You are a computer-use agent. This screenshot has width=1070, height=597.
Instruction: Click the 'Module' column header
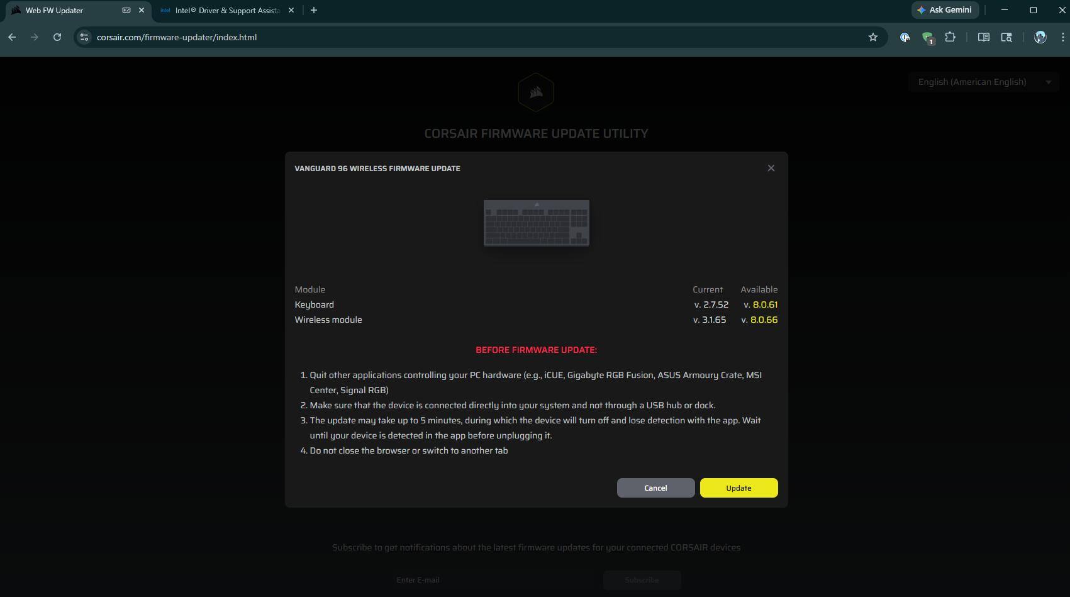(310, 289)
